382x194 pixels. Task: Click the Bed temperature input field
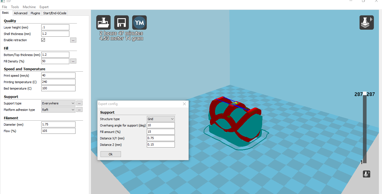[x=58, y=88]
